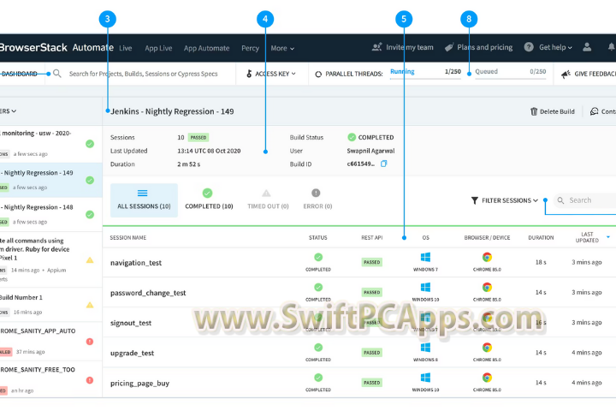The width and height of the screenshot is (616, 411).
Task: Copy the Build ID with copy icon
Action: [x=384, y=164]
